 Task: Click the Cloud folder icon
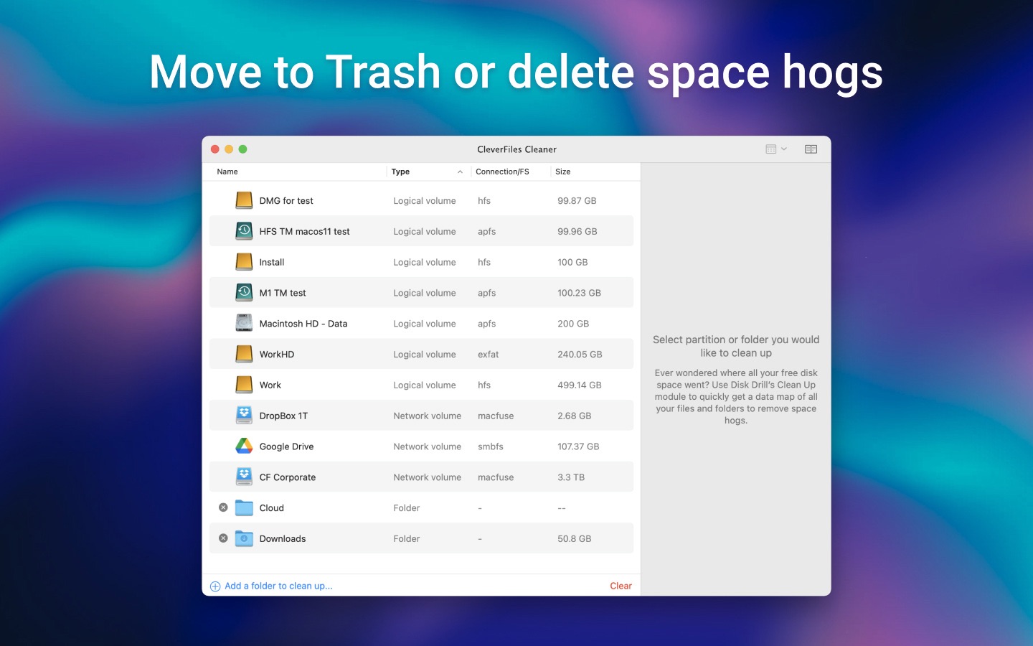[244, 507]
